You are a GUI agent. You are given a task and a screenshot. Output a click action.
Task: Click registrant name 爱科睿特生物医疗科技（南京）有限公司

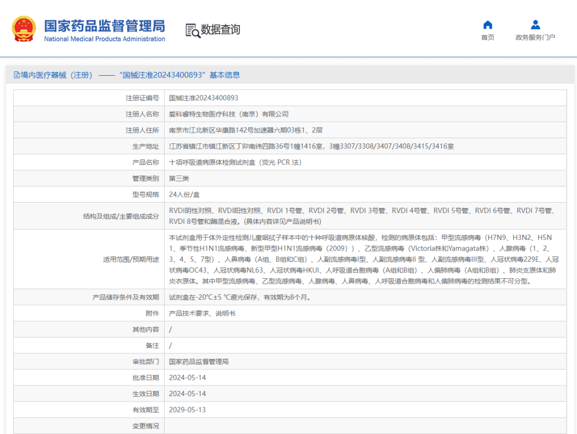coord(229,114)
